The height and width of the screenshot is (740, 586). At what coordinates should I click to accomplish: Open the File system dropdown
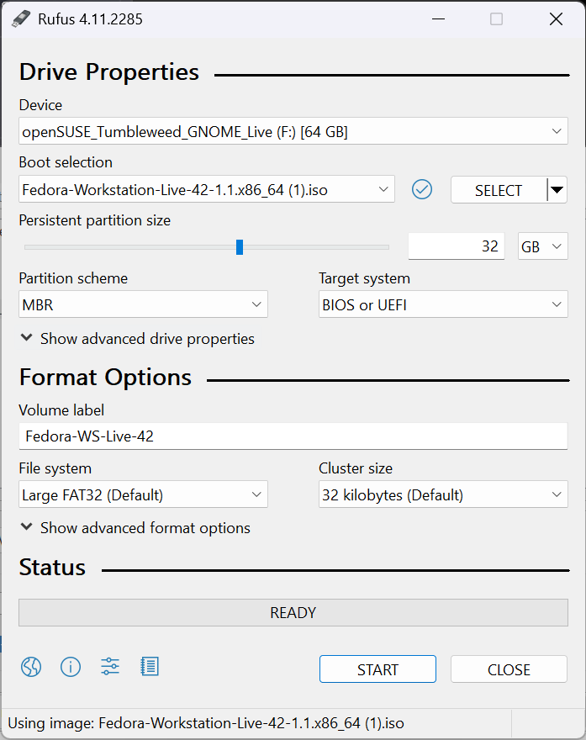(143, 495)
